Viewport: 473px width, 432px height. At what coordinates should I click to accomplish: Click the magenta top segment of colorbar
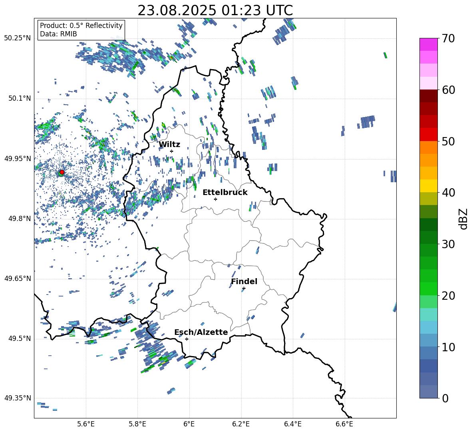click(428, 44)
